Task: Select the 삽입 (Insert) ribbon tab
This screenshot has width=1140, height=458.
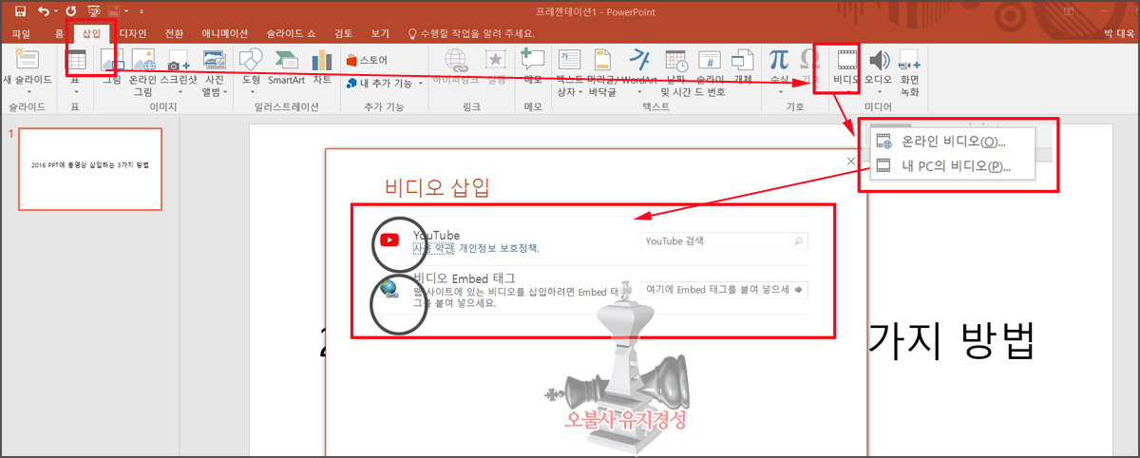Action: point(92,33)
